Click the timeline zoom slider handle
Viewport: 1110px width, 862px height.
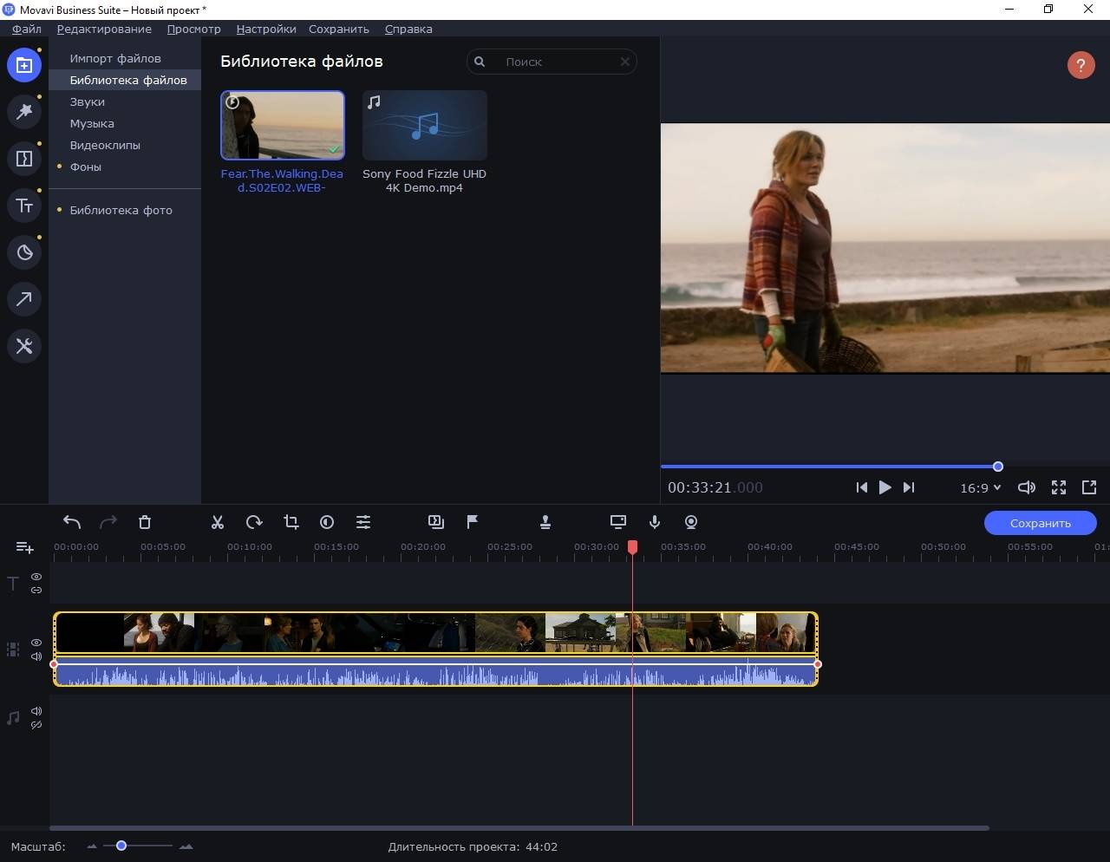(x=121, y=846)
